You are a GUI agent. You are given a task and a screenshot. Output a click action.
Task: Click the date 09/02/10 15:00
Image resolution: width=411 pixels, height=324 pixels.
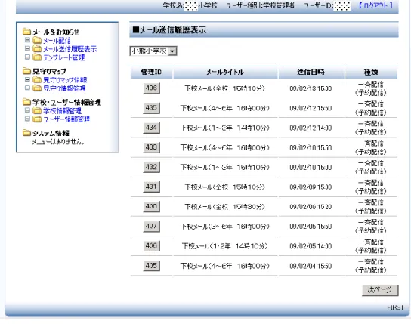coord(311,168)
